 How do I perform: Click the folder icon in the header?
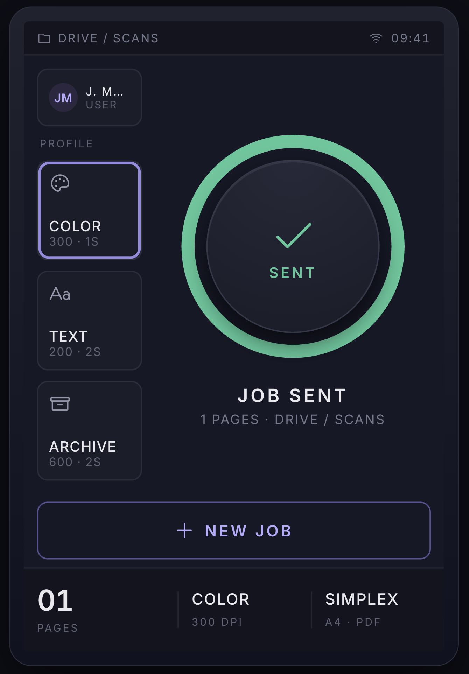[x=44, y=38]
